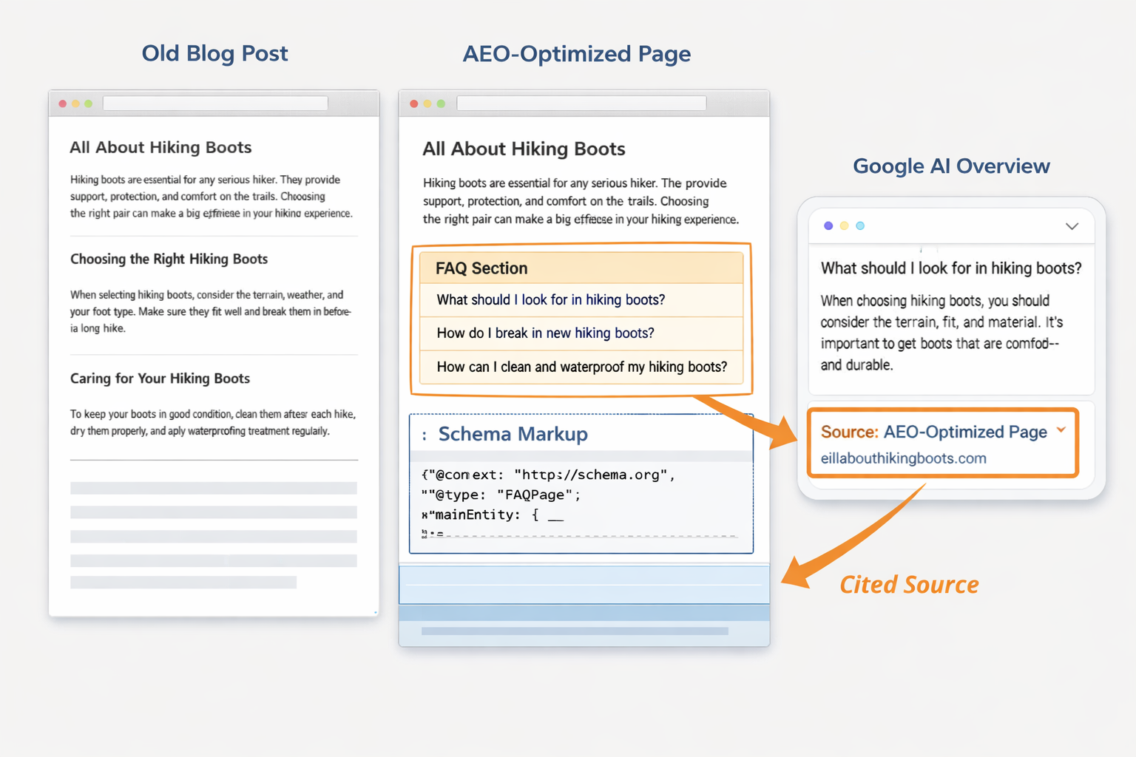Click the address bar in Old Blog Post window

(x=215, y=103)
